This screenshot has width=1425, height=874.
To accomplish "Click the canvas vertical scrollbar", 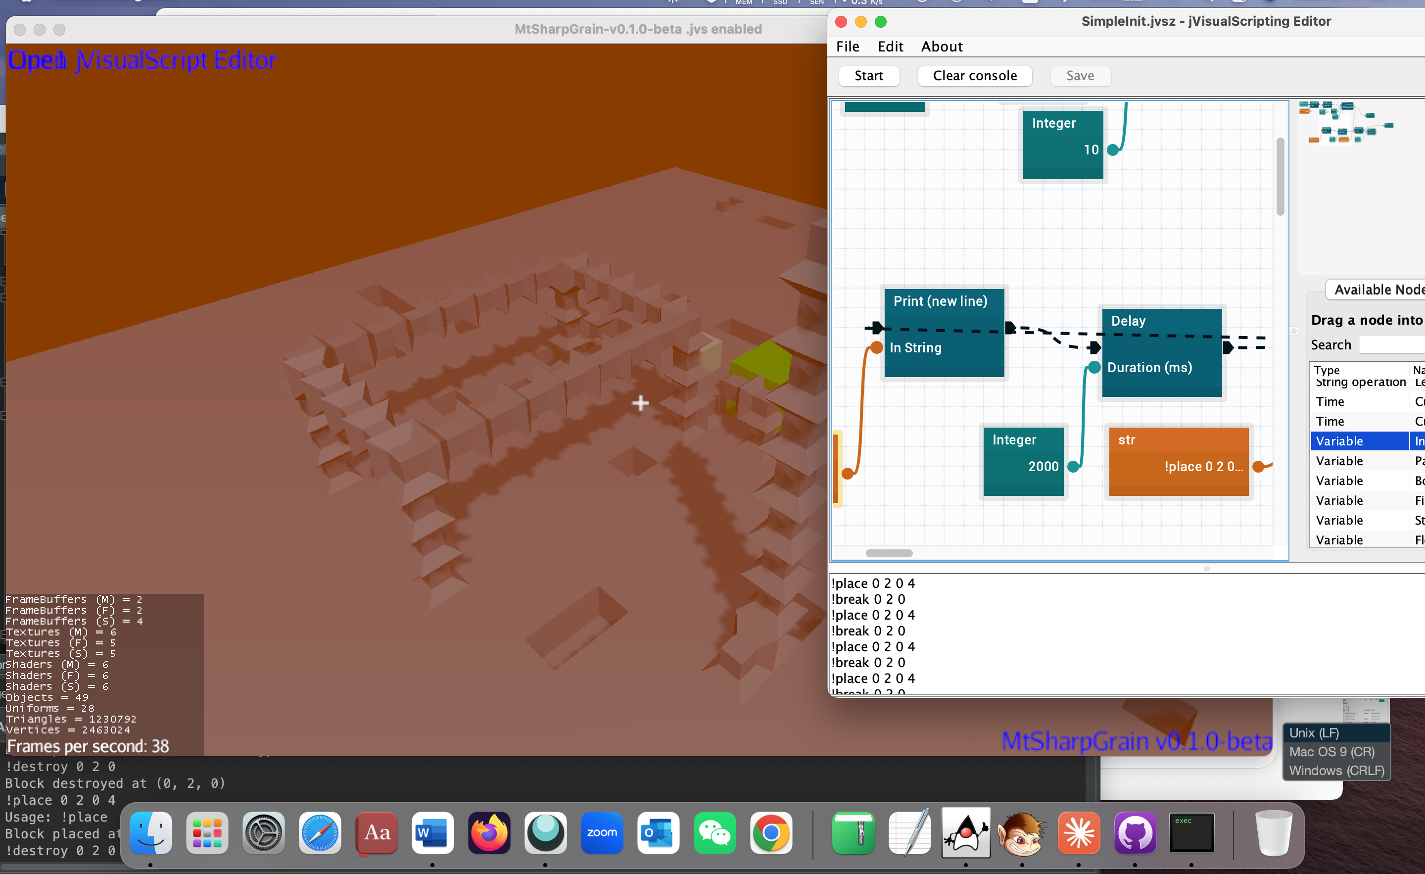I will click(1280, 176).
